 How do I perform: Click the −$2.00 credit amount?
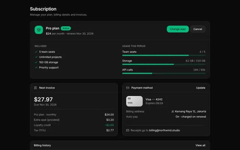click(109, 125)
